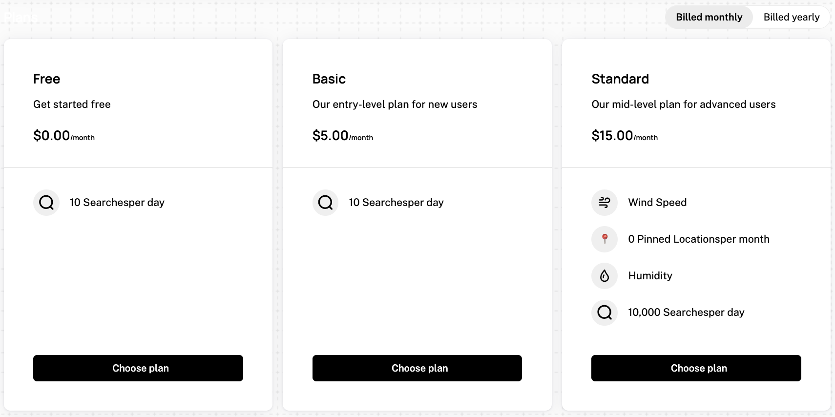Click the Standard plan heading
835x417 pixels.
[x=620, y=79]
